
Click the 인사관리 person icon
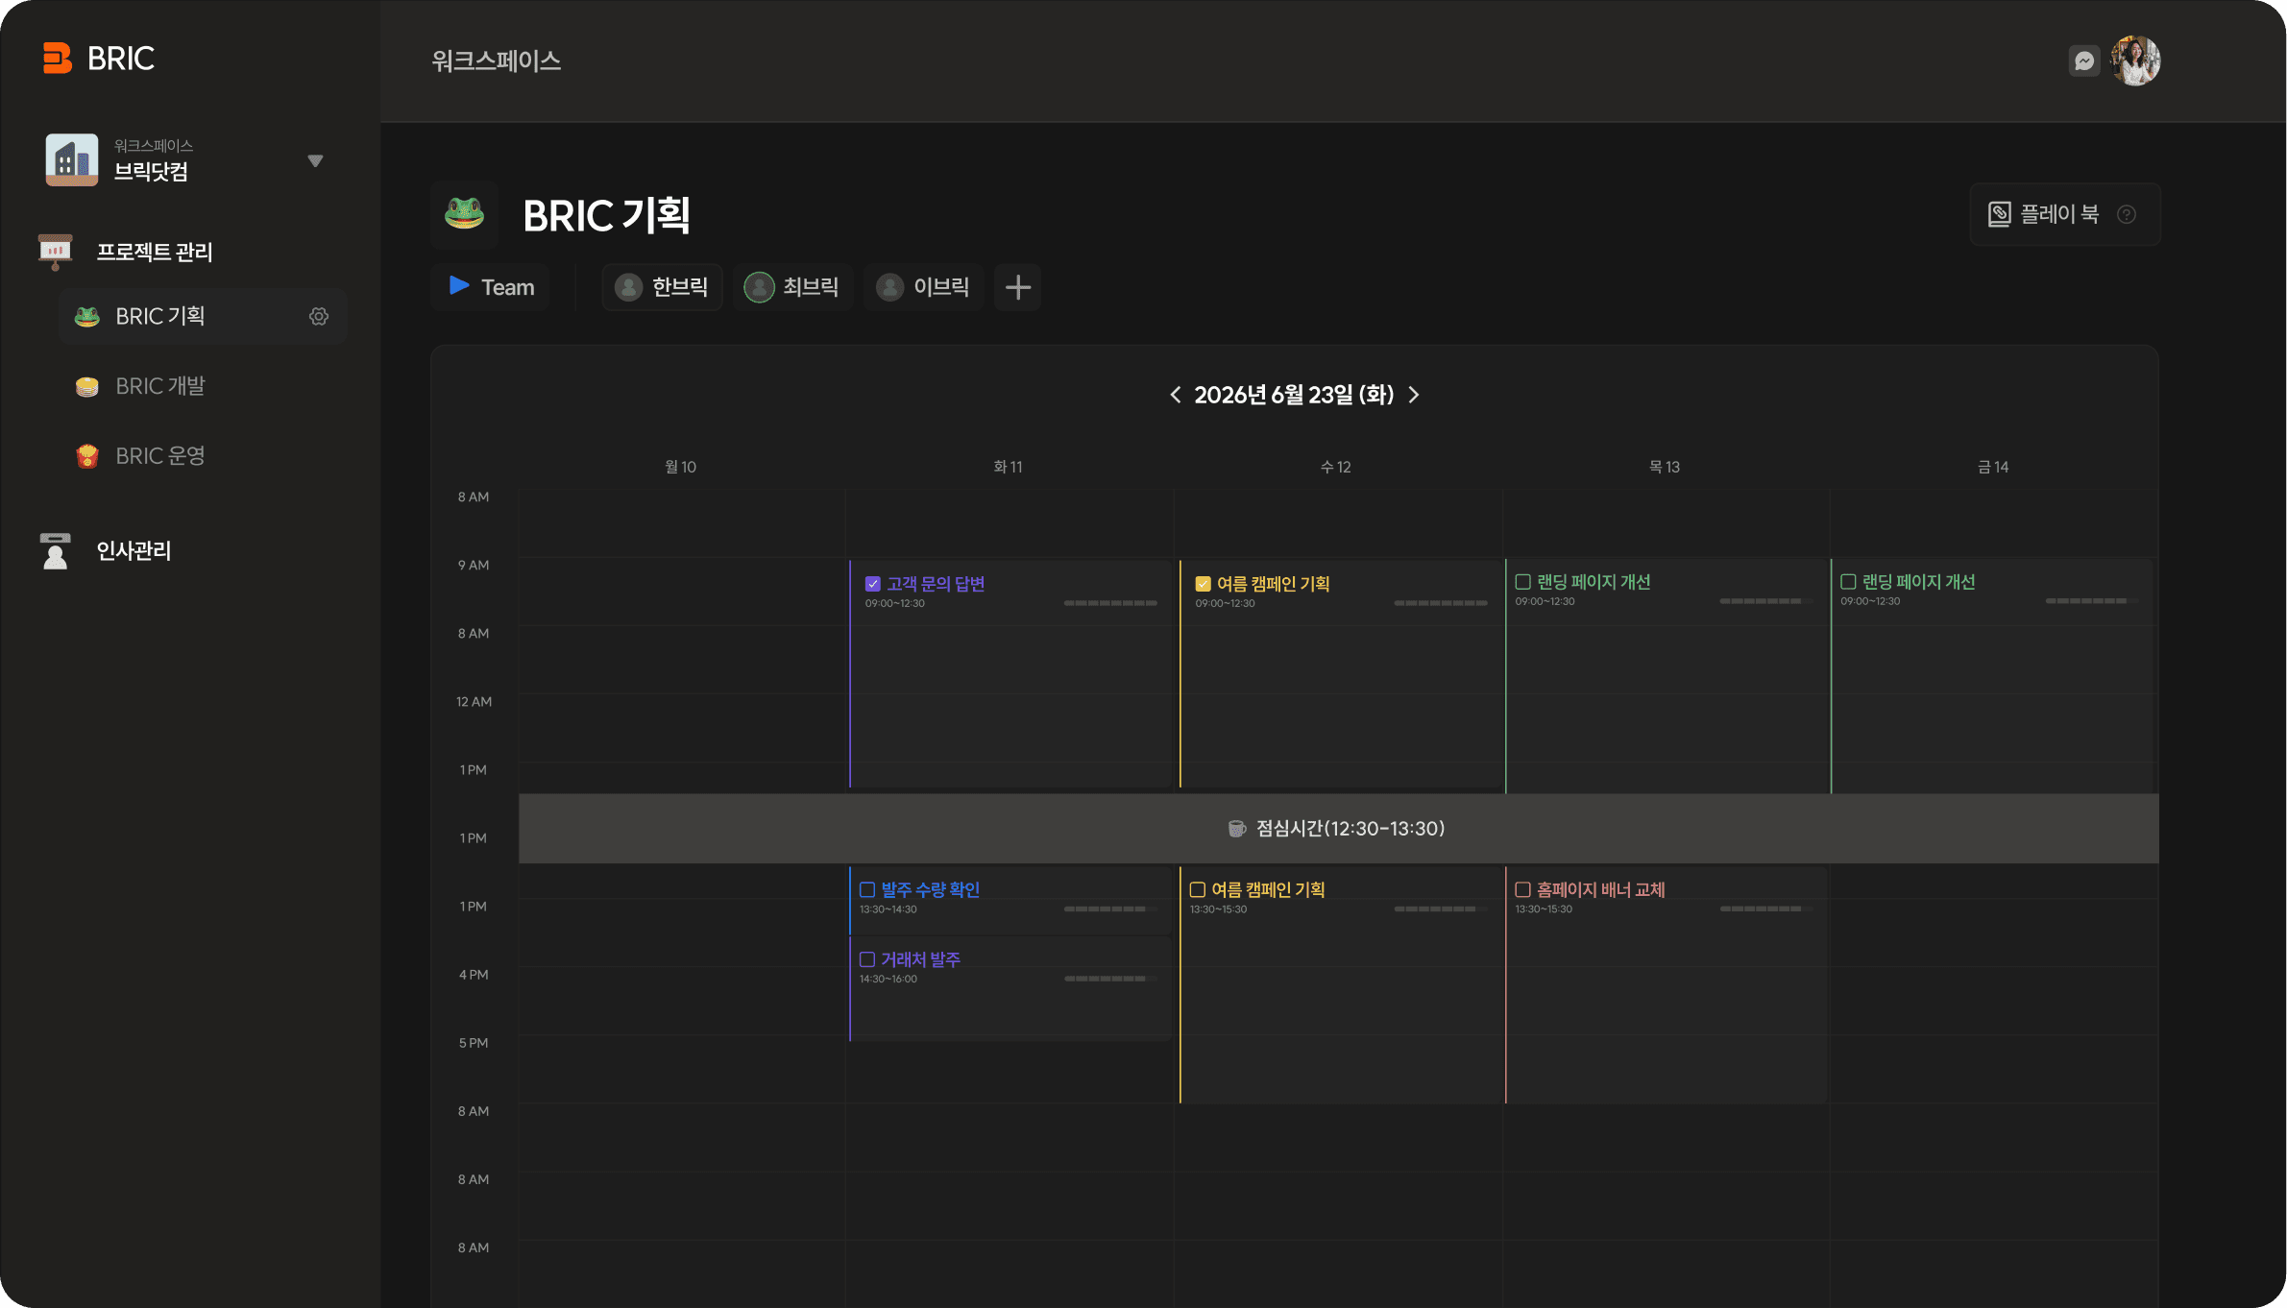pos(55,550)
